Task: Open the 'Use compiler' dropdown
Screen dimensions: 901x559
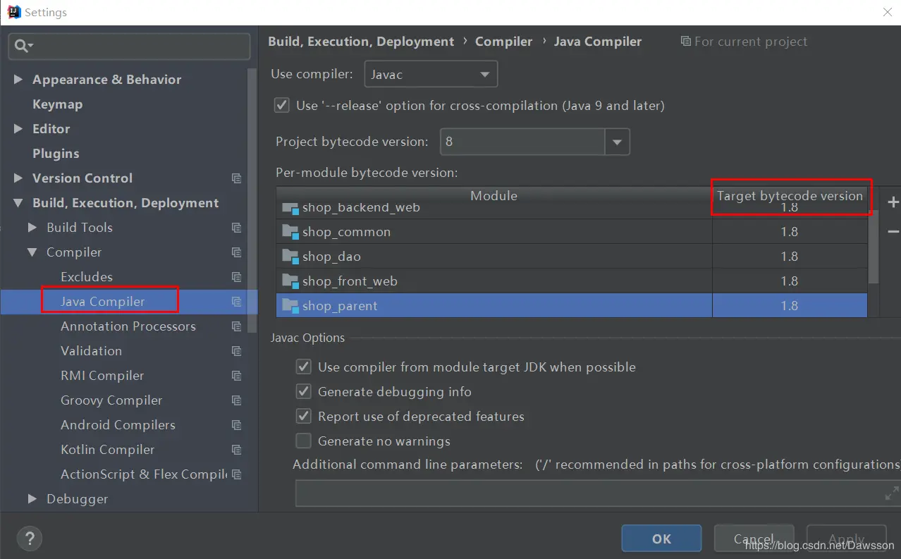Action: pyautogui.click(x=484, y=73)
